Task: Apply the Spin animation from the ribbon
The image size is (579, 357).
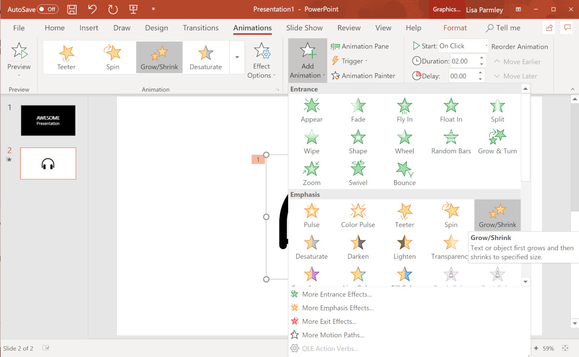Action: pos(112,57)
